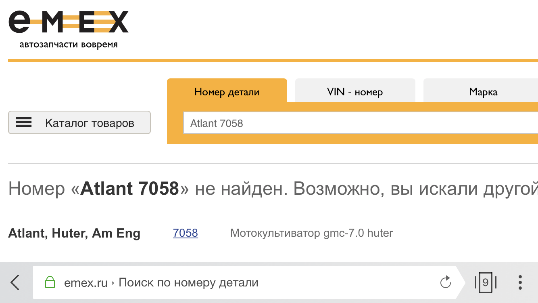The height and width of the screenshot is (303, 538).
Task: View site security via green padlock icon
Action: (x=50, y=282)
